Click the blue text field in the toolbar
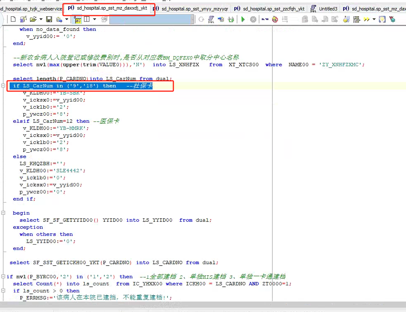Viewport: 406px width, 312px height. pyautogui.click(x=152, y=19)
